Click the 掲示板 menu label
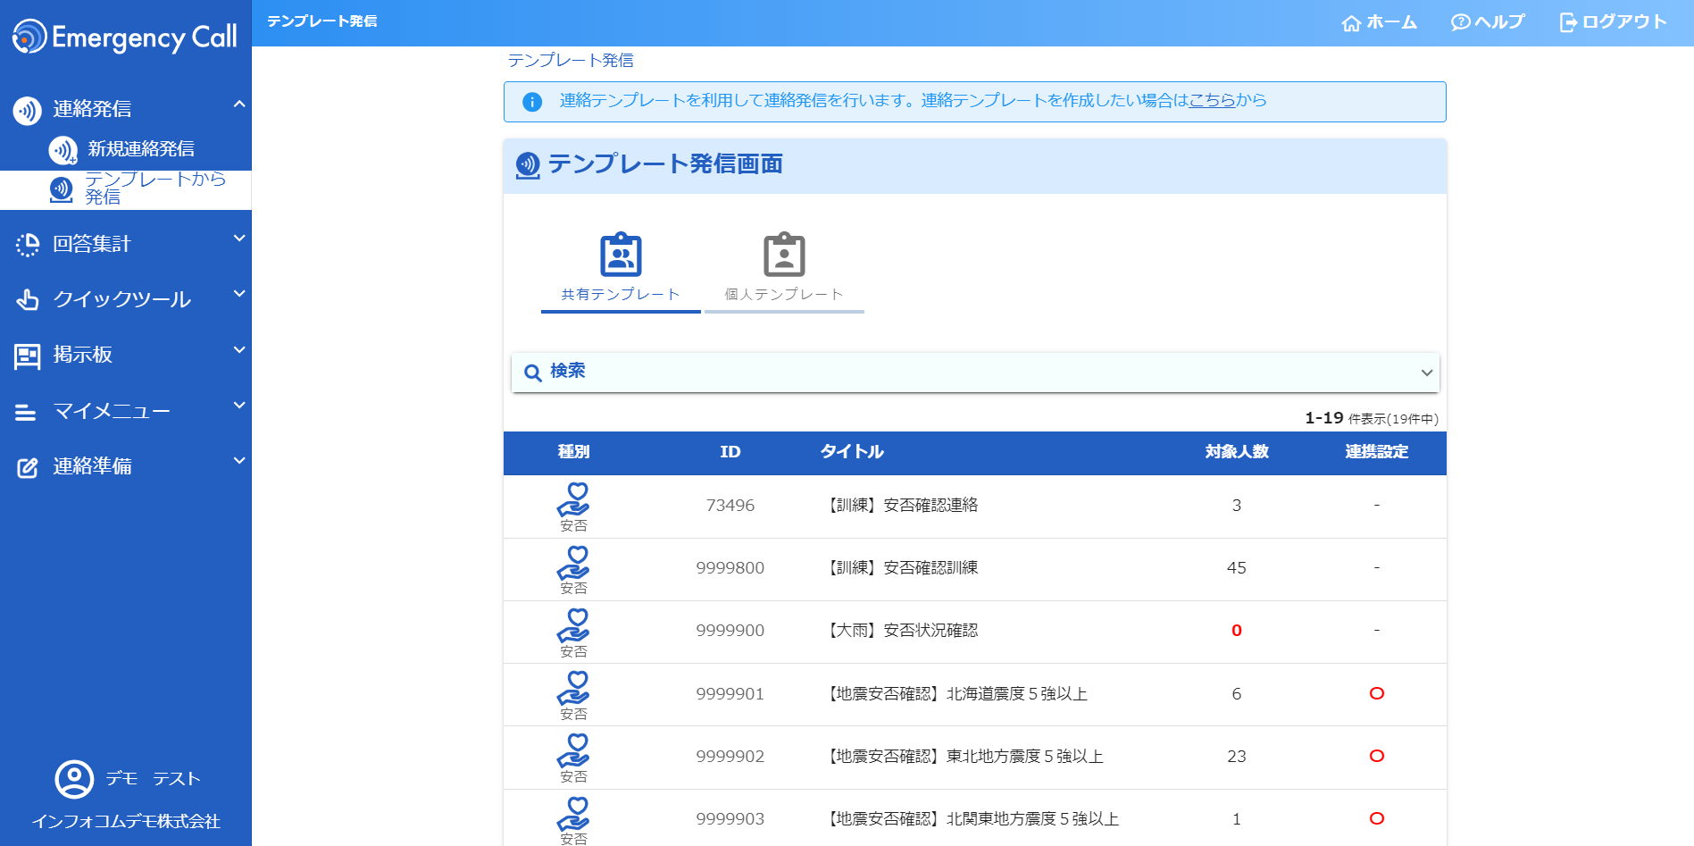This screenshot has height=846, width=1694. 83,356
